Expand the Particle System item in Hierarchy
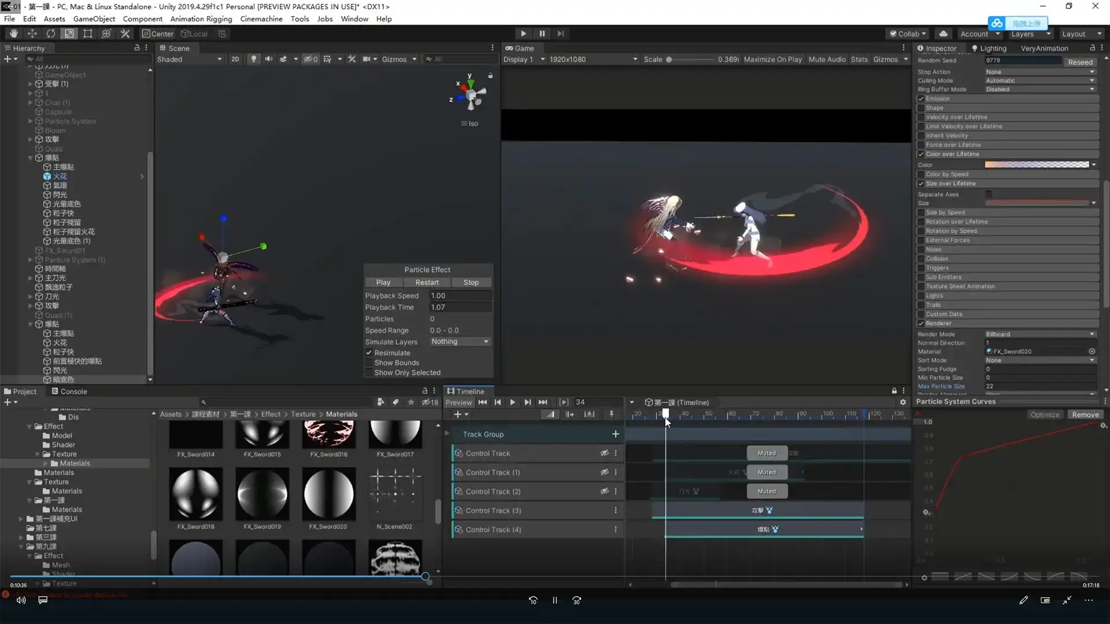 [29, 121]
